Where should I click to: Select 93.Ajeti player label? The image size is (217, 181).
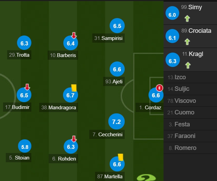pyautogui.click(x=114, y=81)
